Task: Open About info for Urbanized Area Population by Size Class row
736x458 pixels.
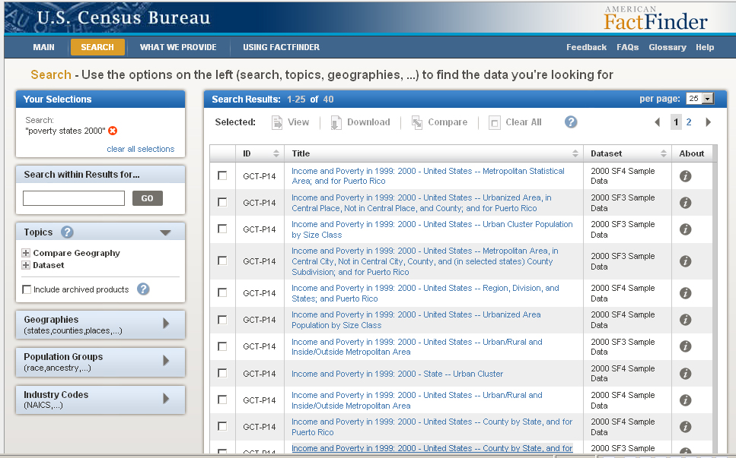Action: click(685, 320)
